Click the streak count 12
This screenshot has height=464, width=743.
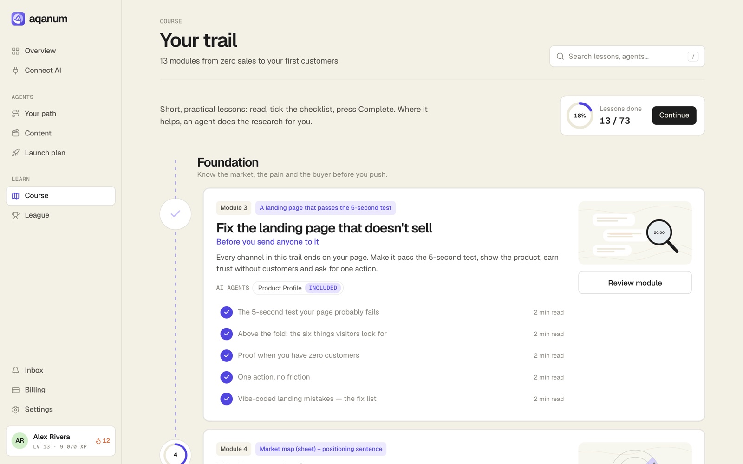pos(106,441)
